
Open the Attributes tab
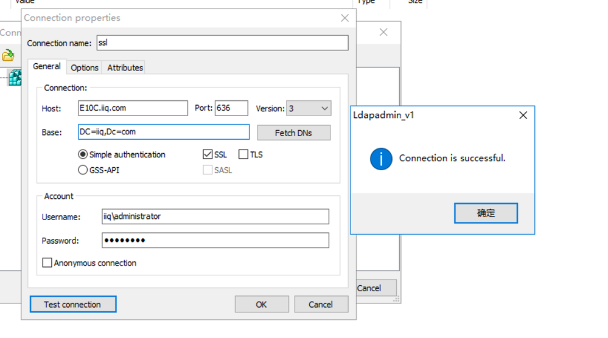[x=125, y=67]
